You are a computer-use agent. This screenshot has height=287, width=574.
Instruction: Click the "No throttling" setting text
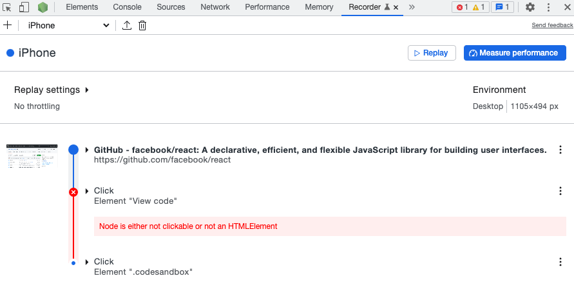click(37, 106)
